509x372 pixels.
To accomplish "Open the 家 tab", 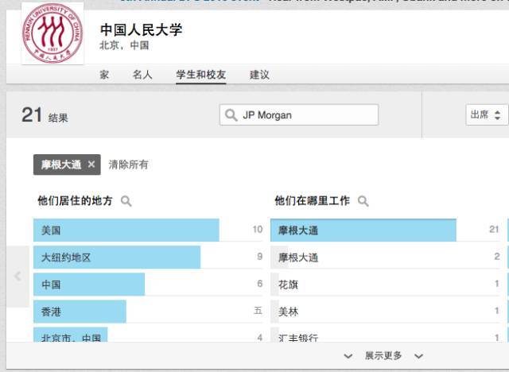I will tap(104, 75).
